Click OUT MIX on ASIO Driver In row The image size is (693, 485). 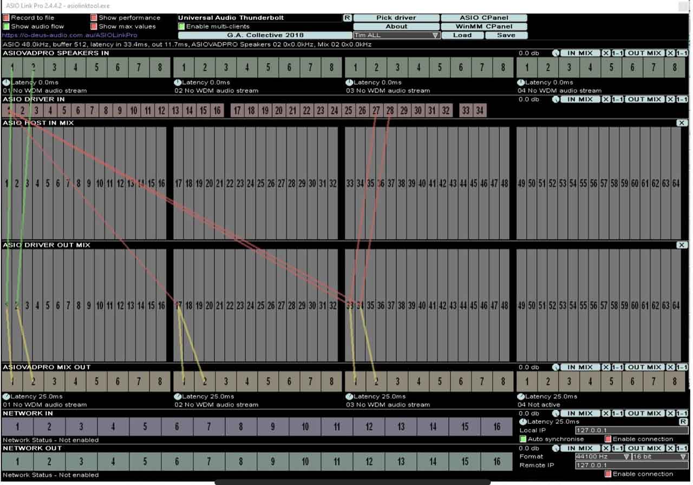click(644, 99)
